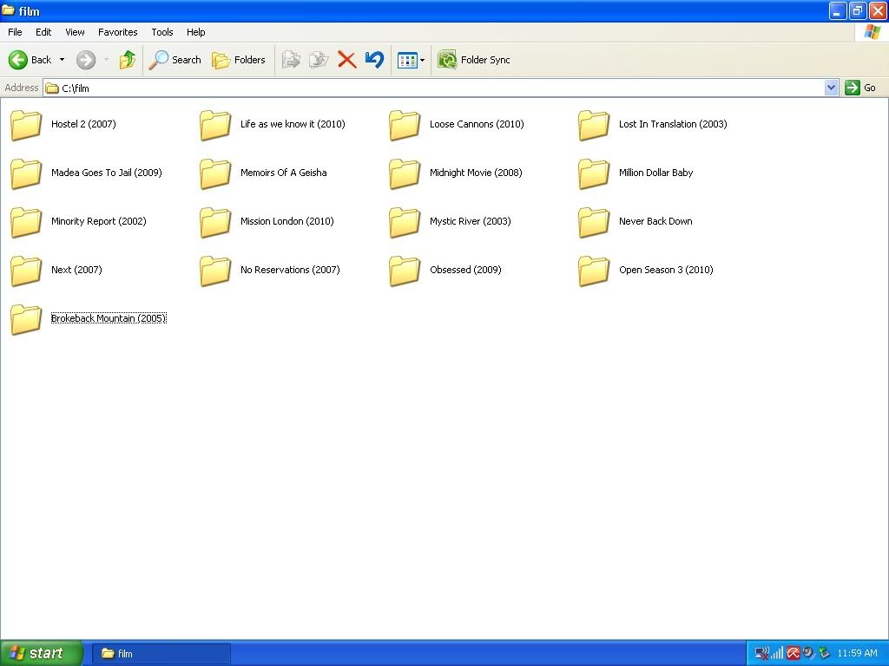The height and width of the screenshot is (666, 889).
Task: Click the Forward navigation arrow icon
Action: [x=86, y=60]
